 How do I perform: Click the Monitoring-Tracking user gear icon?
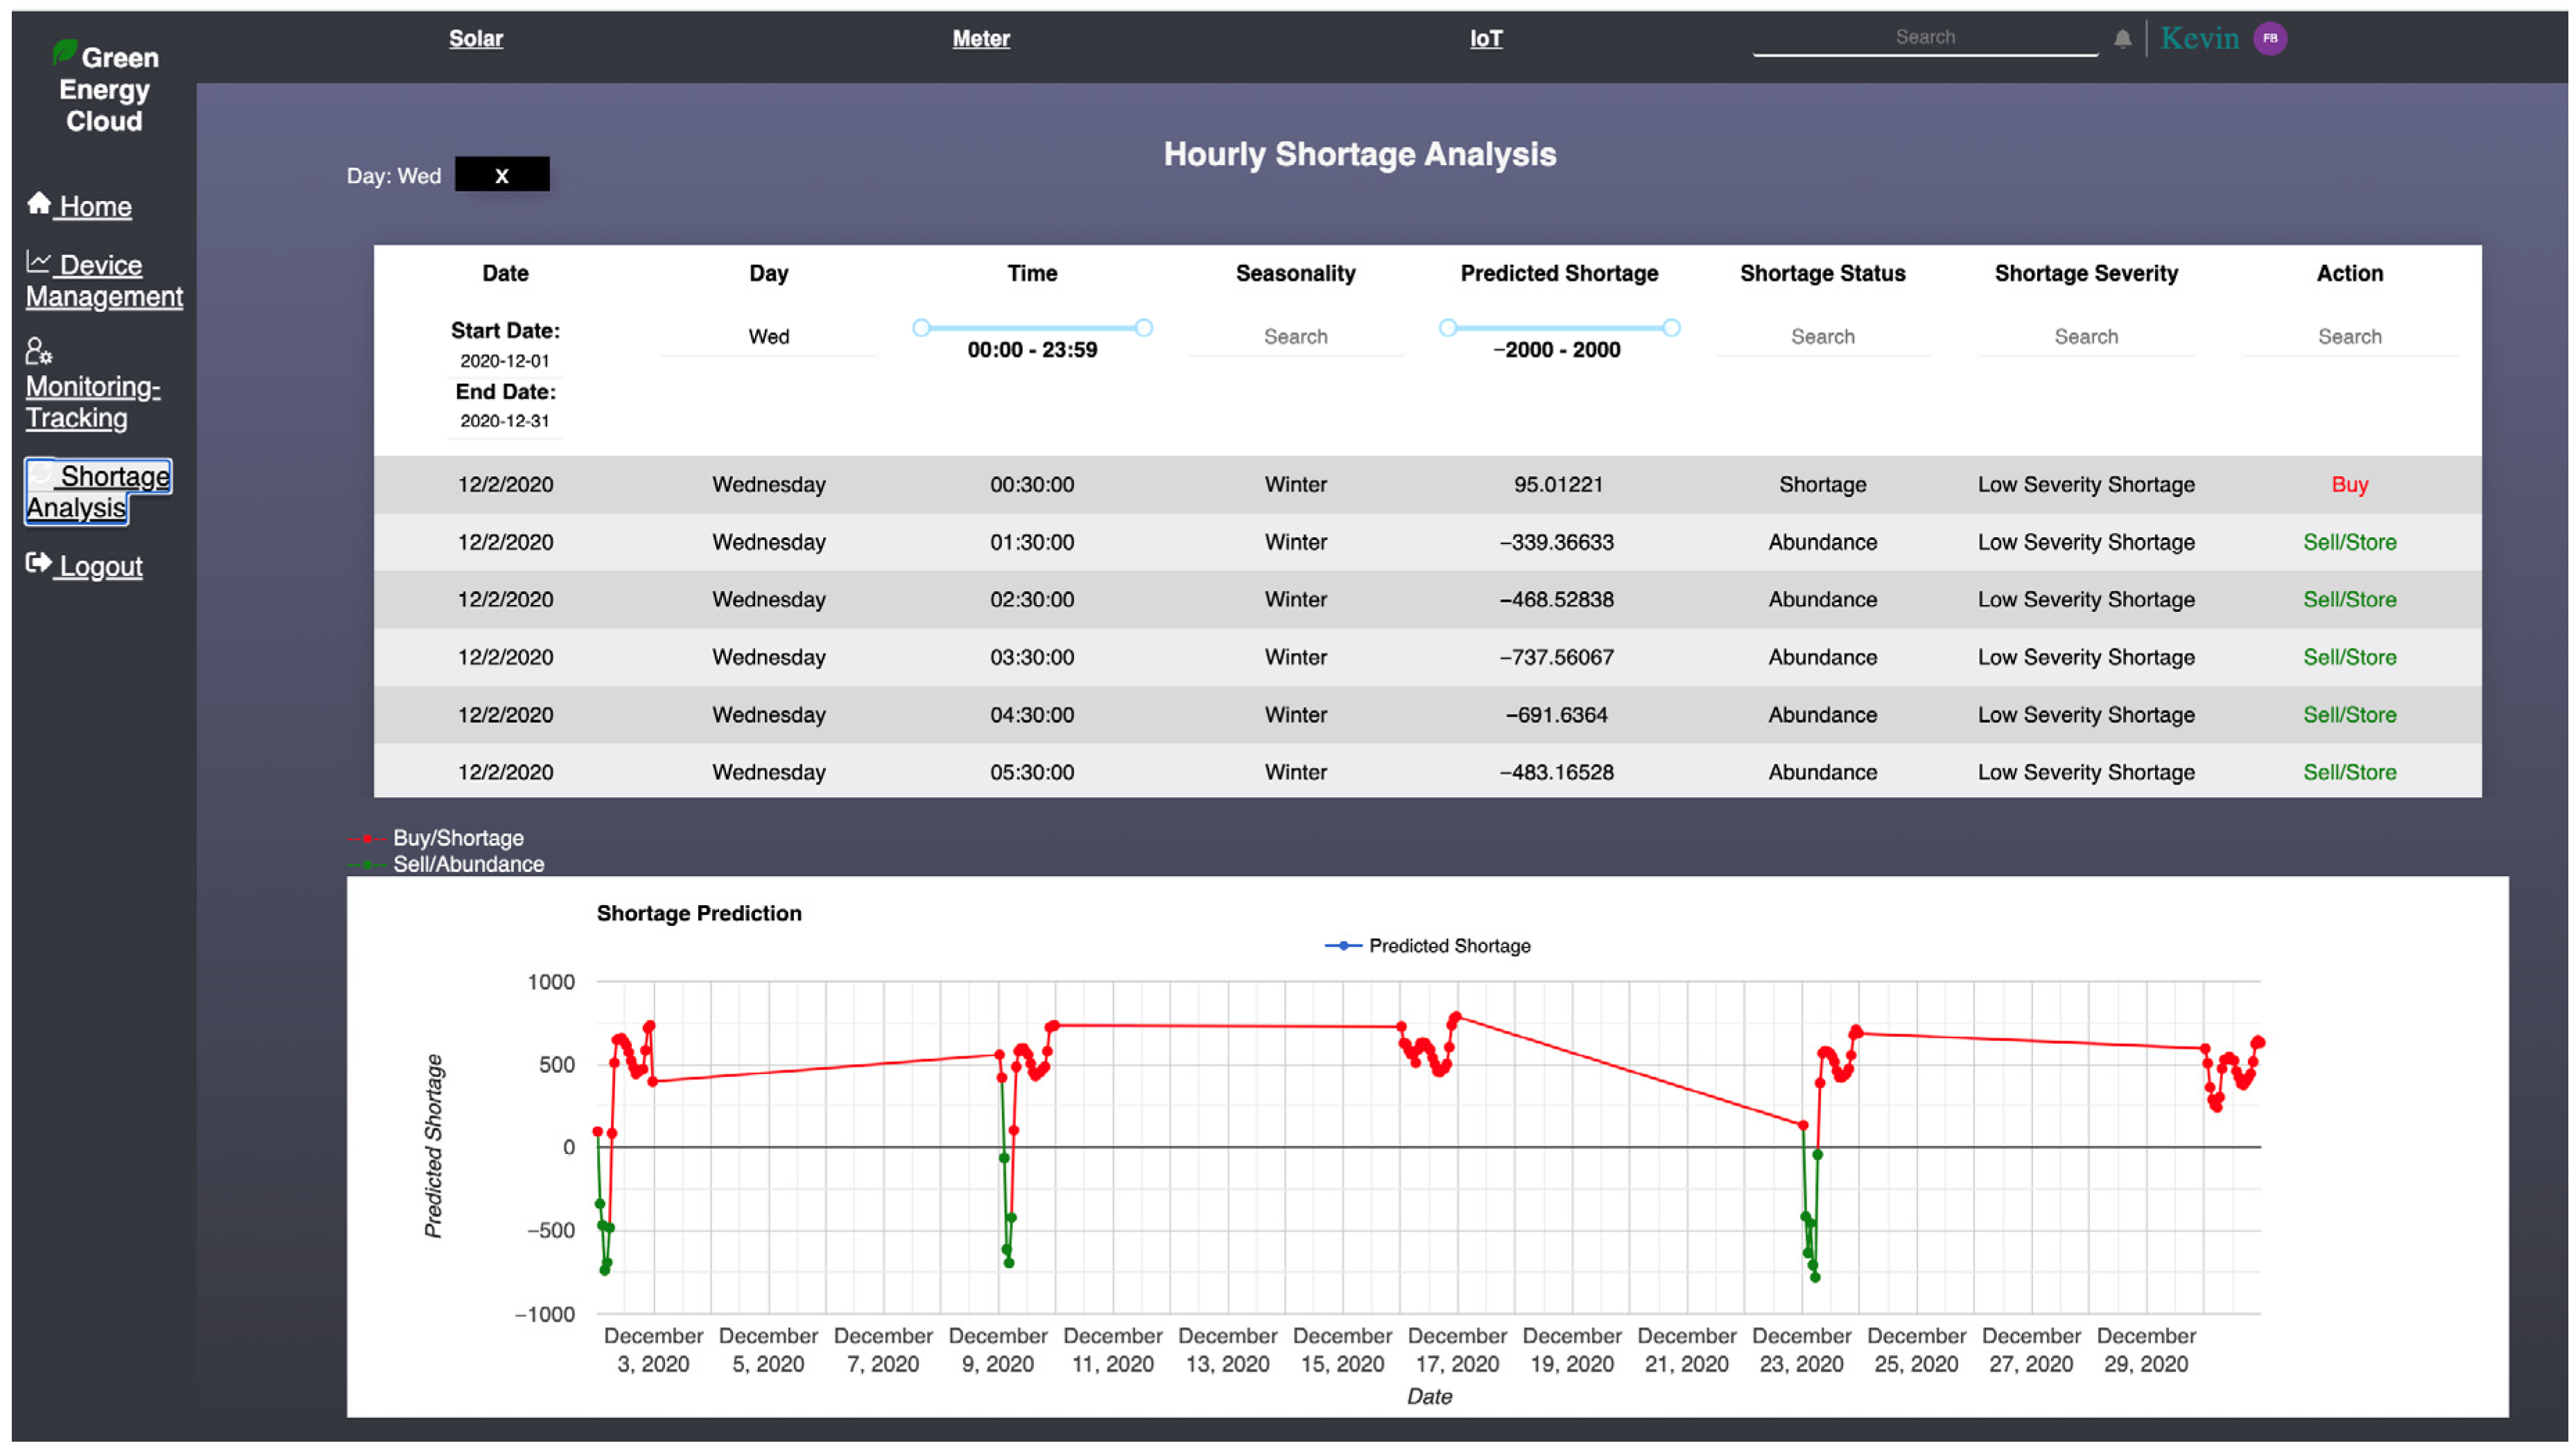click(38, 351)
